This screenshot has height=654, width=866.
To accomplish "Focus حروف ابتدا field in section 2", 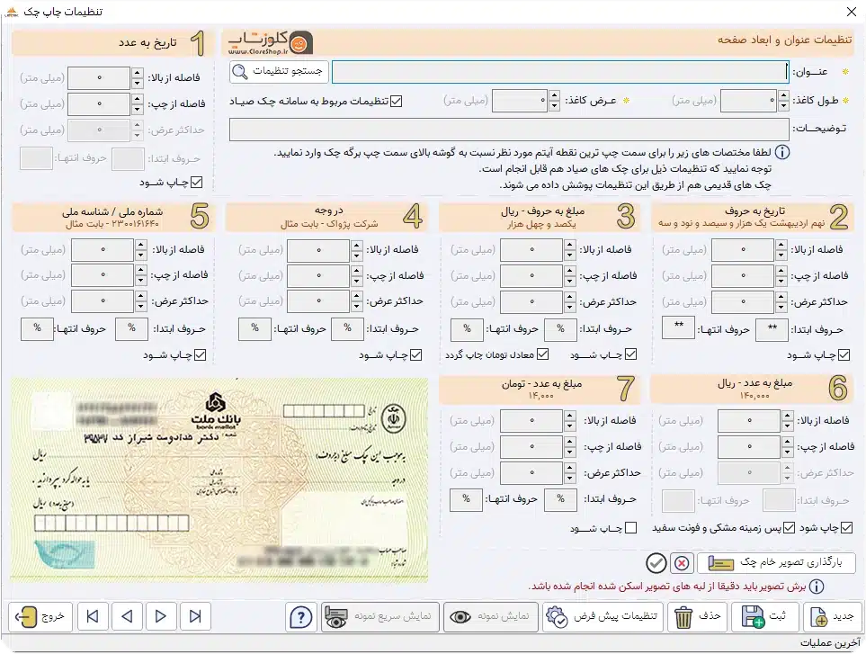I will (771, 328).
